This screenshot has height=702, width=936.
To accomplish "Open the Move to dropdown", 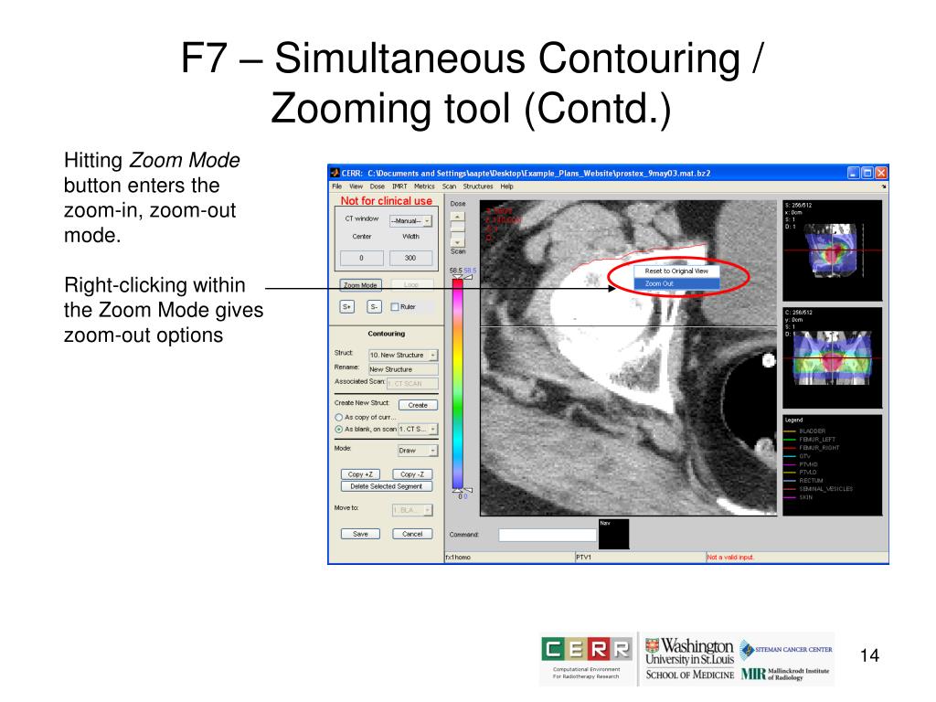I will click(412, 510).
